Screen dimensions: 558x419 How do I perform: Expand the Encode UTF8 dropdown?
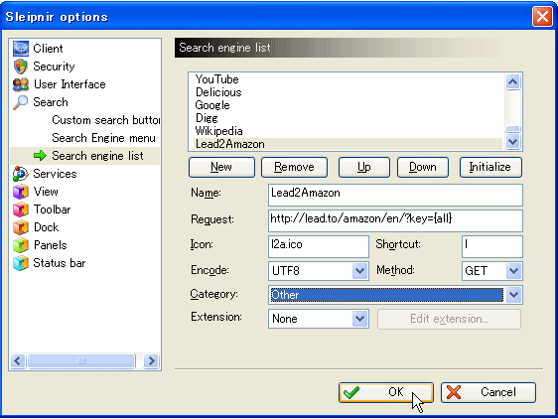click(x=359, y=271)
